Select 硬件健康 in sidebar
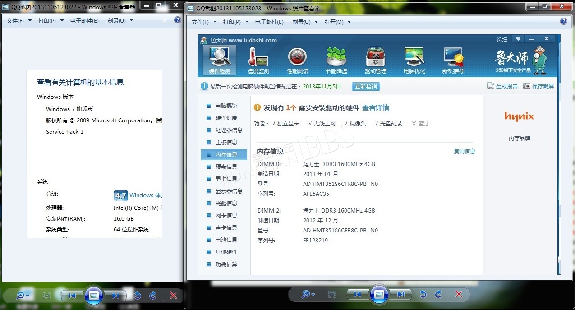The image size is (575, 310). pos(225,118)
